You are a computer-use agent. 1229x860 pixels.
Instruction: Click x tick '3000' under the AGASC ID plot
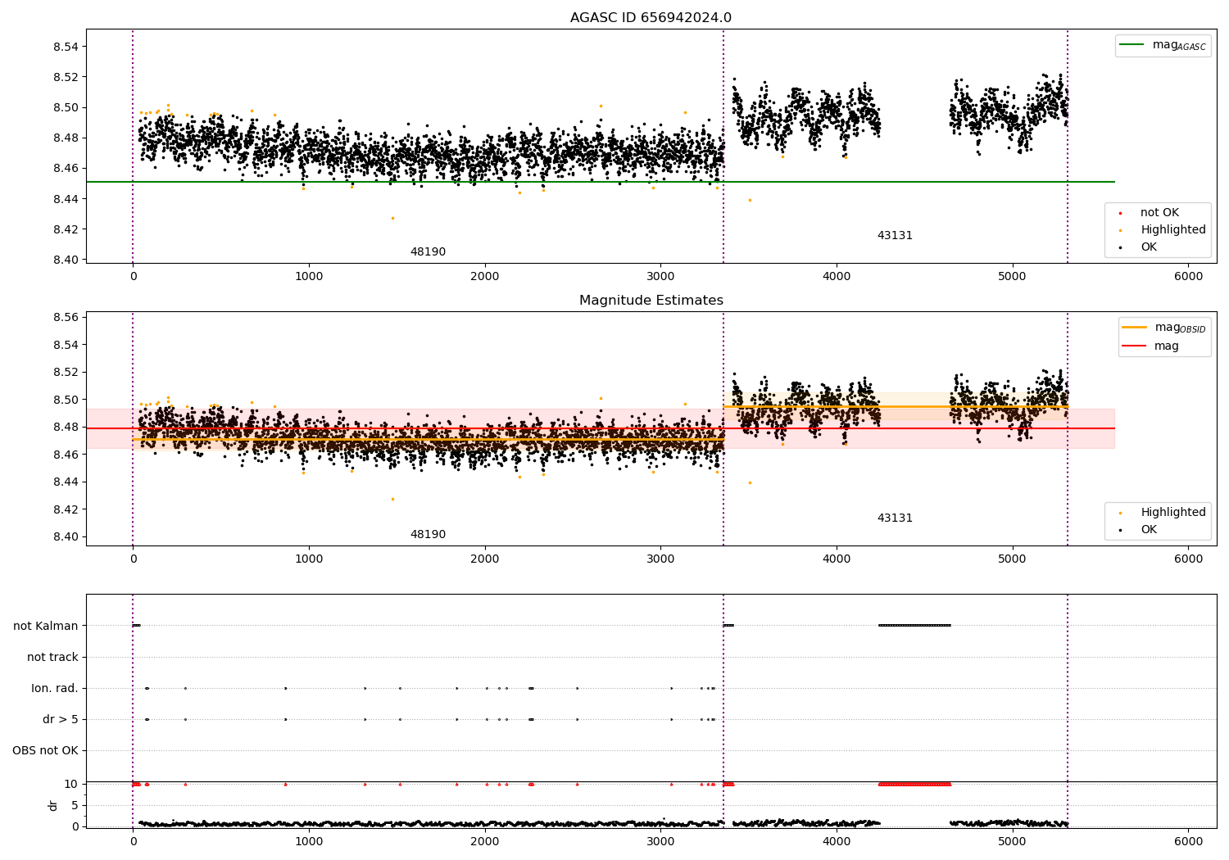click(660, 277)
